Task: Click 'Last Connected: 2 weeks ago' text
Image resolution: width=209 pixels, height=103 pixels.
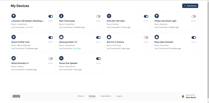Action: click(167, 27)
